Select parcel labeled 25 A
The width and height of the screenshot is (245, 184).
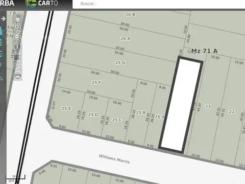[160, 117]
